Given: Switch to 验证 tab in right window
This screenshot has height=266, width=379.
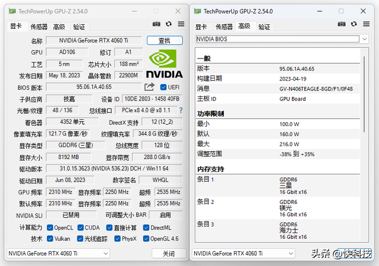Looking at the screenshot, I should 264,27.
